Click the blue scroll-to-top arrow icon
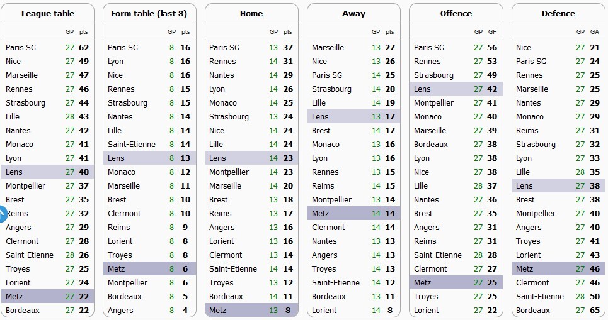 coord(2,214)
